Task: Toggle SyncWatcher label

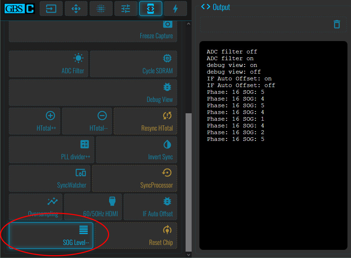Action: (x=72, y=185)
